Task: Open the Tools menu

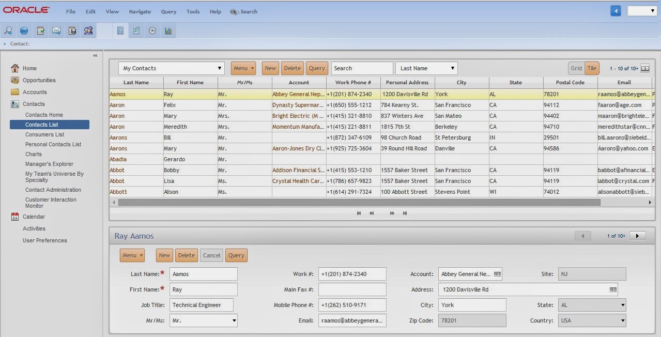Action: (x=193, y=11)
